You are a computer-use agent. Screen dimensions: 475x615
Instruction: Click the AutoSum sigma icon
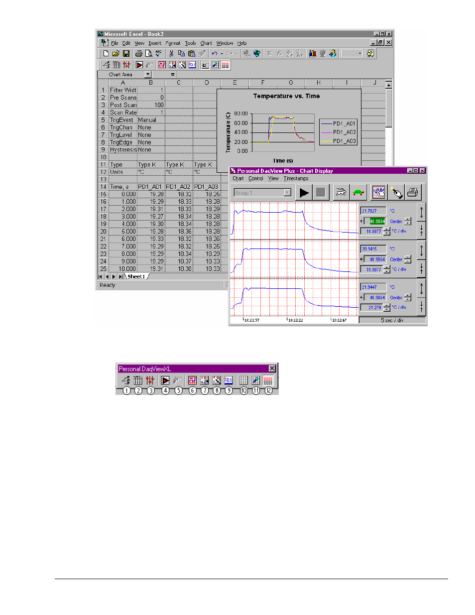click(x=269, y=53)
